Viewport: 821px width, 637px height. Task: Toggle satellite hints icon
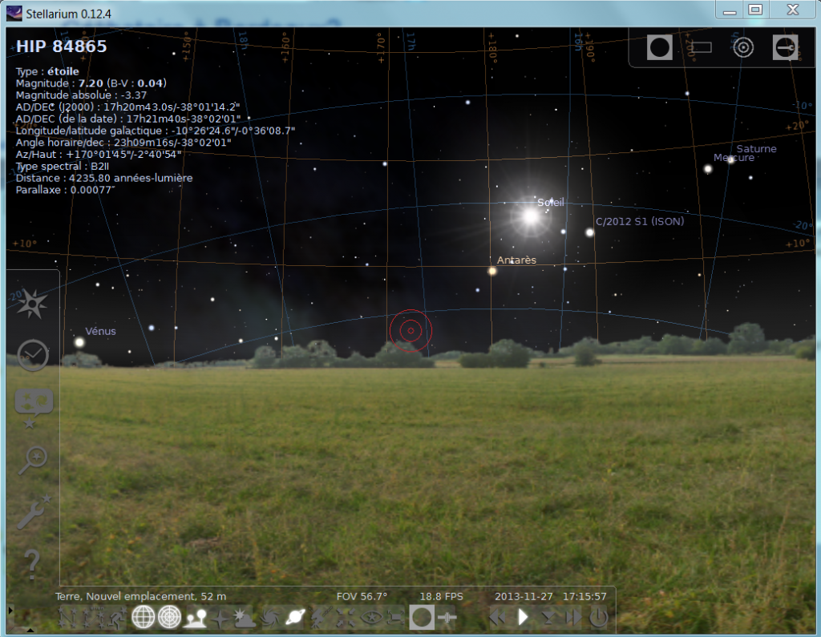click(447, 618)
